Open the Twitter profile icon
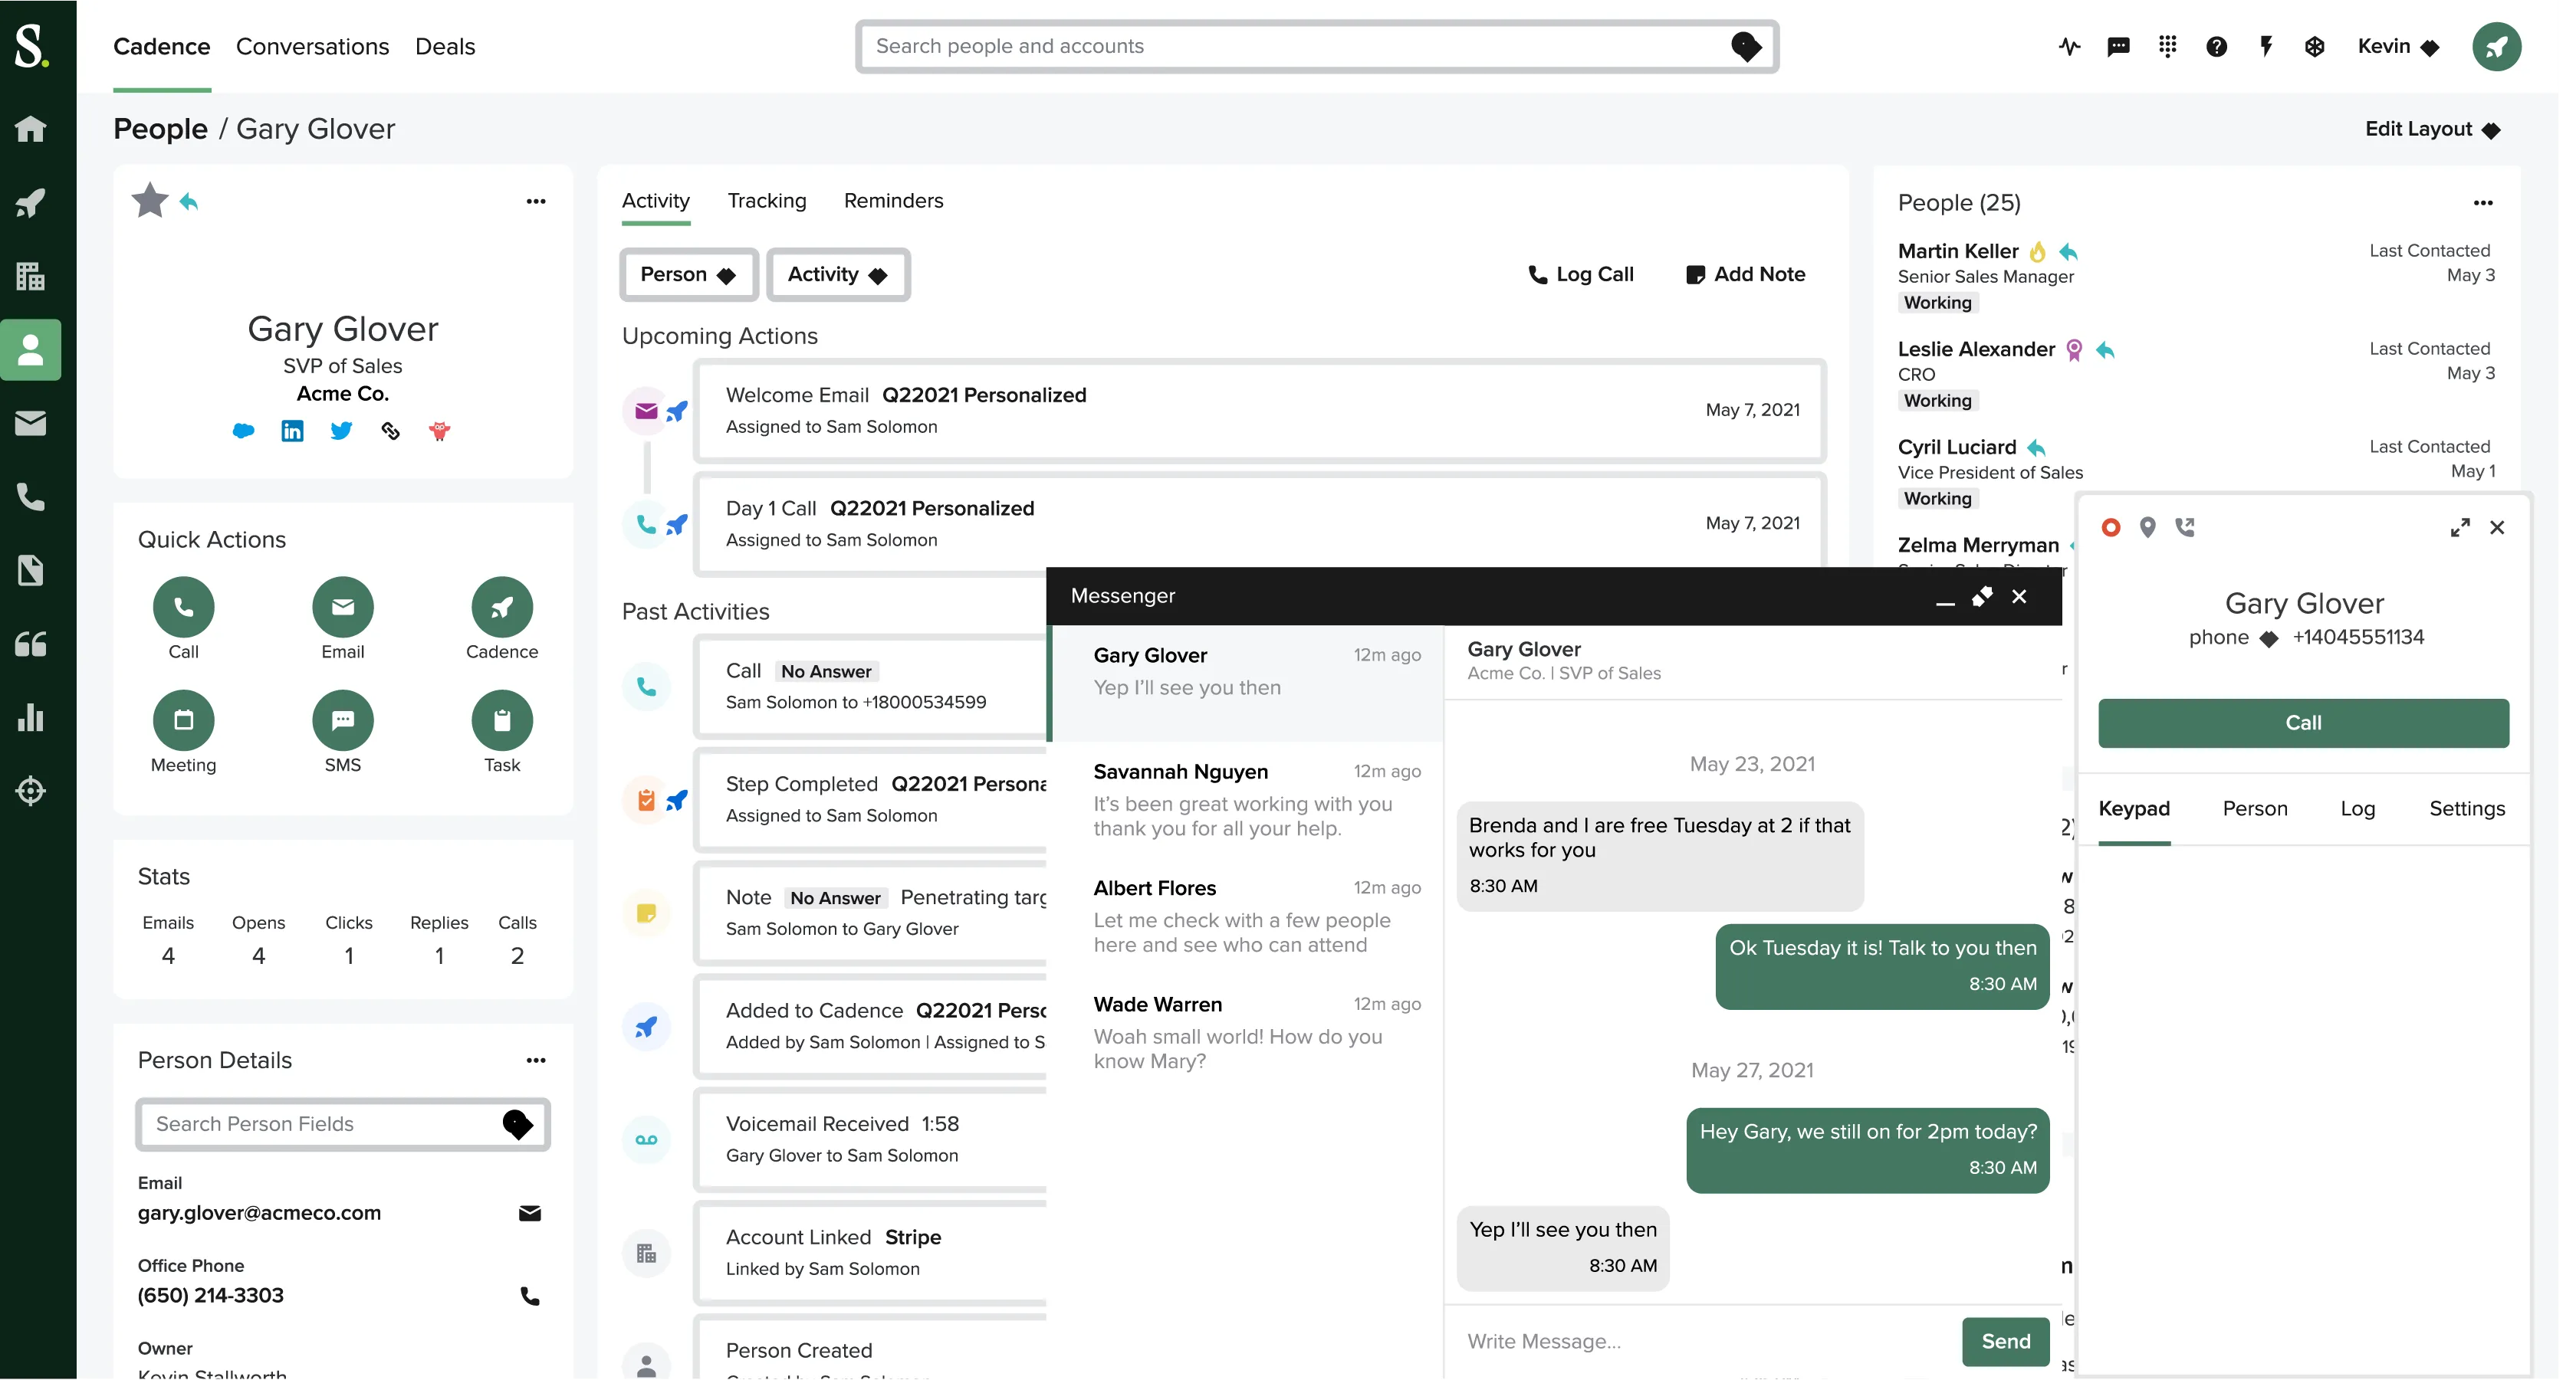2576x1380 pixels. click(x=341, y=431)
